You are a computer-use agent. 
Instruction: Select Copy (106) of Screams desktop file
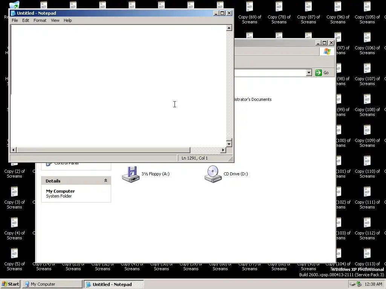point(367,43)
